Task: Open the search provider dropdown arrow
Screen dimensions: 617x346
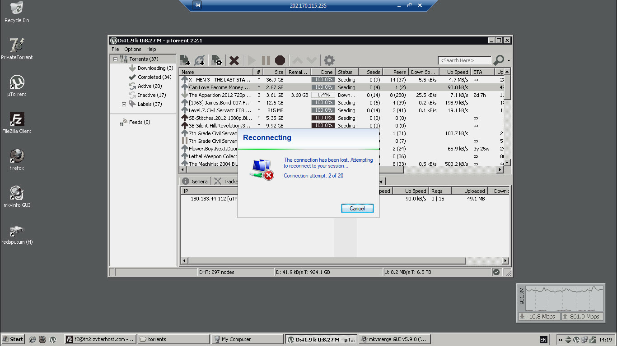Action: (509, 60)
